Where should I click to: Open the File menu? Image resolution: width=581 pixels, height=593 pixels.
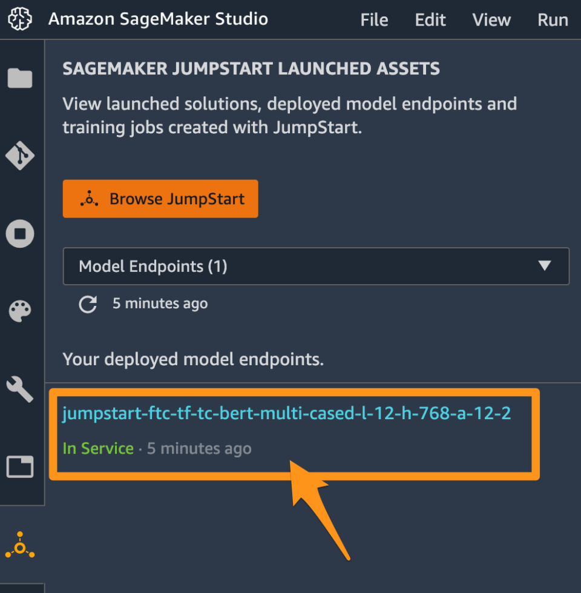[374, 19]
